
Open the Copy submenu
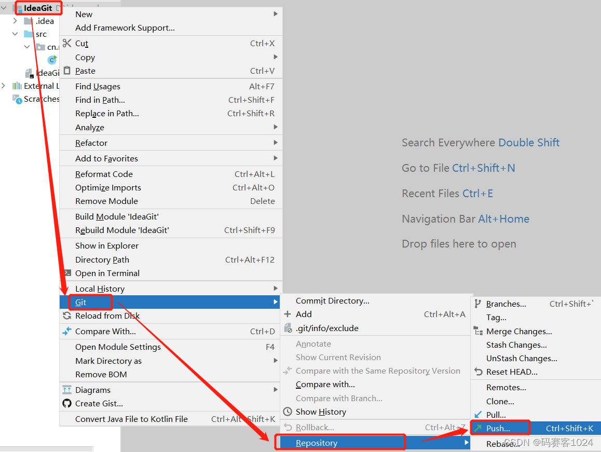coord(171,57)
